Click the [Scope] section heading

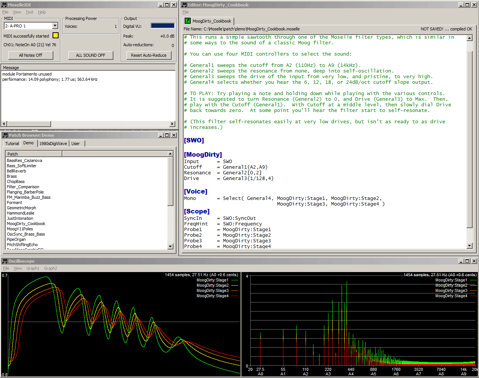pyautogui.click(x=197, y=211)
